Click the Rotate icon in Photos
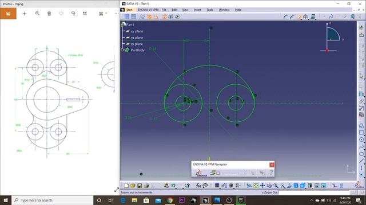 coord(73,14)
